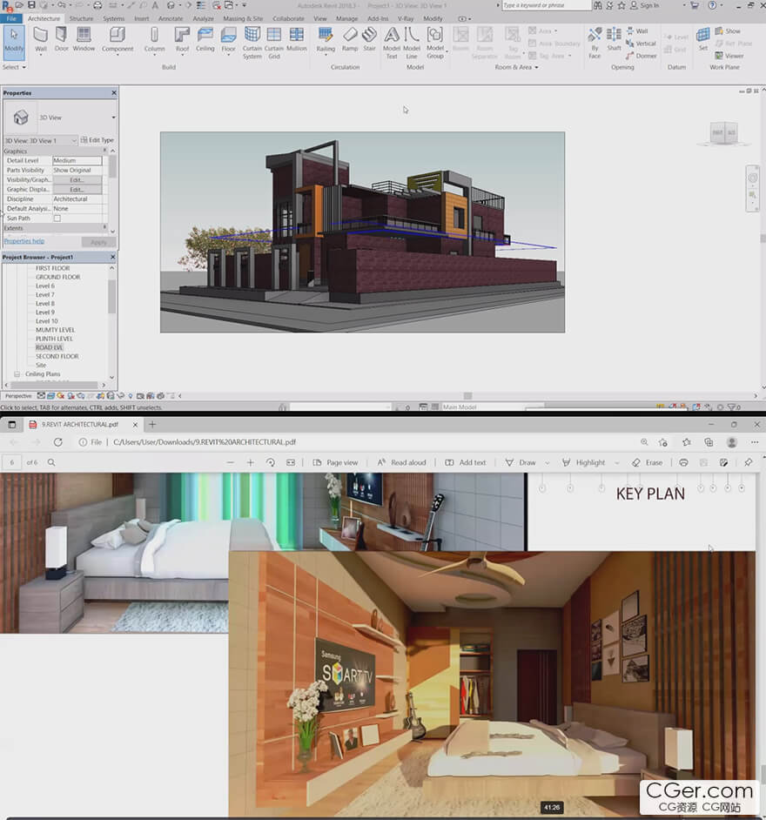Select the Column tool
766x820 pixels.
click(154, 40)
